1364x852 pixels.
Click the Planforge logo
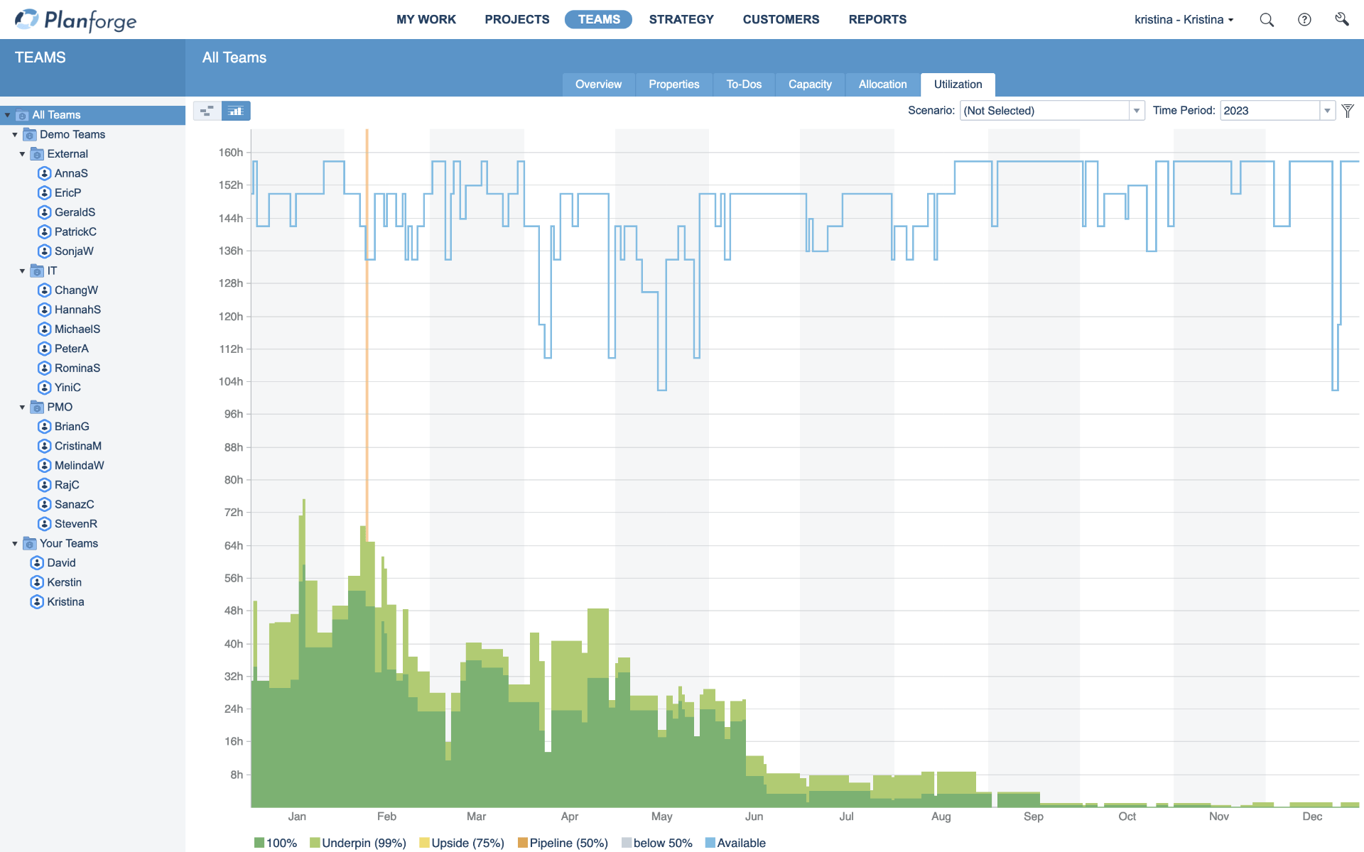pyautogui.click(x=76, y=20)
